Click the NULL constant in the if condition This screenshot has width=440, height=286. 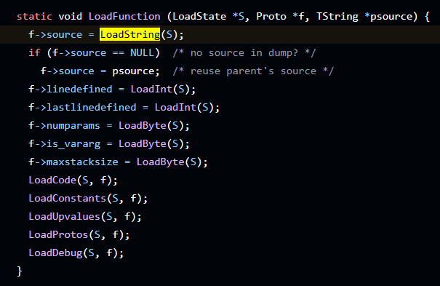pos(142,53)
